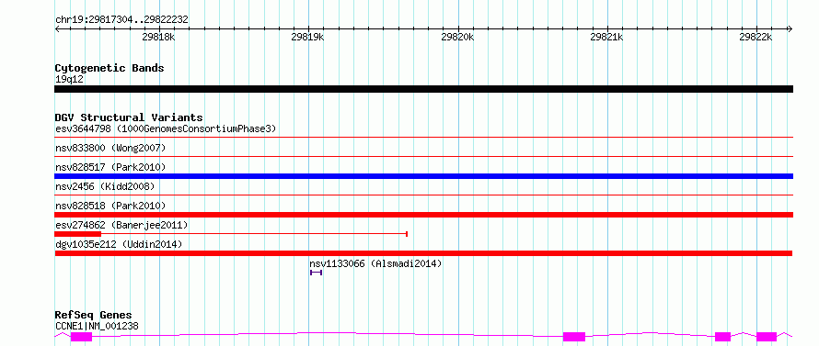Image resolution: width=819 pixels, height=346 pixels.
Task: Click the thick red nsv828518 variant bar
Action: tap(423, 215)
